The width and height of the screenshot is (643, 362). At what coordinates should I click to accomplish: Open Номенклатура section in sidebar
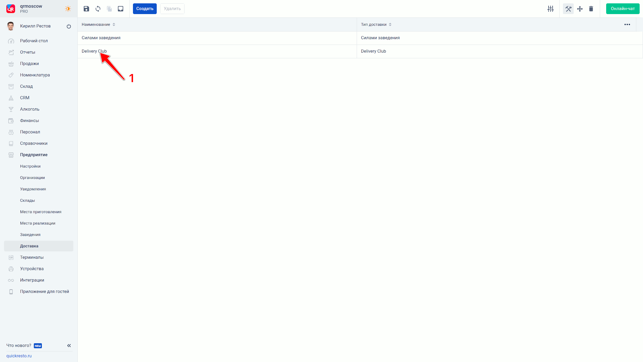[35, 75]
